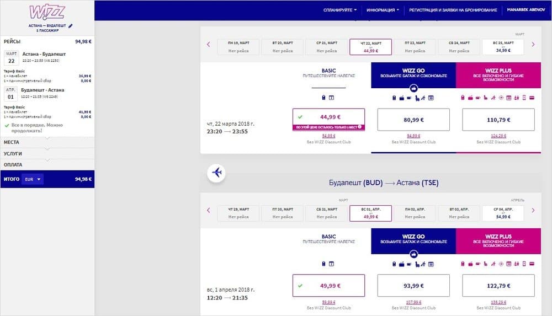The height and width of the screenshot is (316, 552).
Task: Collapse the РЕЙСЫ section header
Action: click(x=47, y=41)
